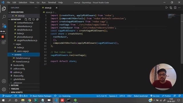Open the Extensions view
The height and width of the screenshot is (103, 183).
pyautogui.click(x=4, y=42)
